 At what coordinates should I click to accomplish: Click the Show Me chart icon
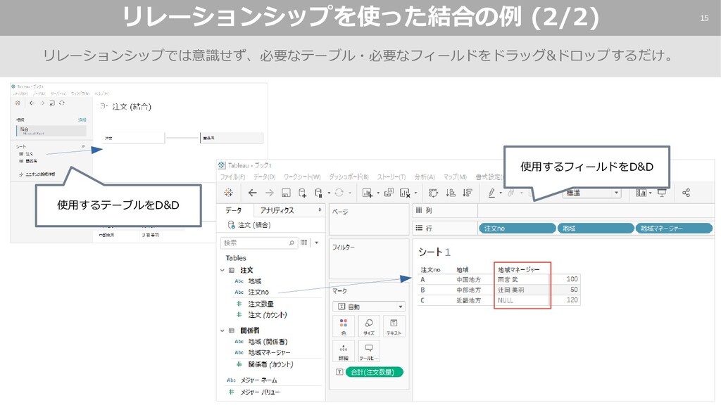(x=641, y=193)
